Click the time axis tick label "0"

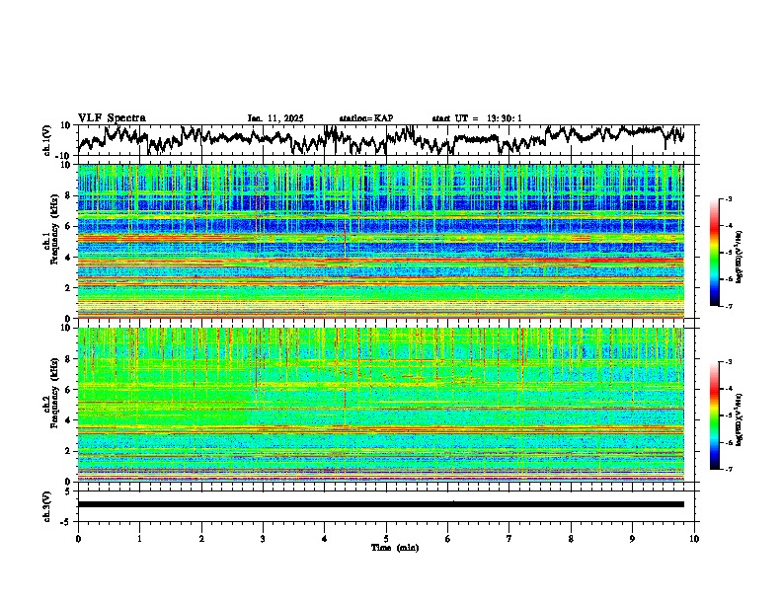(78, 539)
